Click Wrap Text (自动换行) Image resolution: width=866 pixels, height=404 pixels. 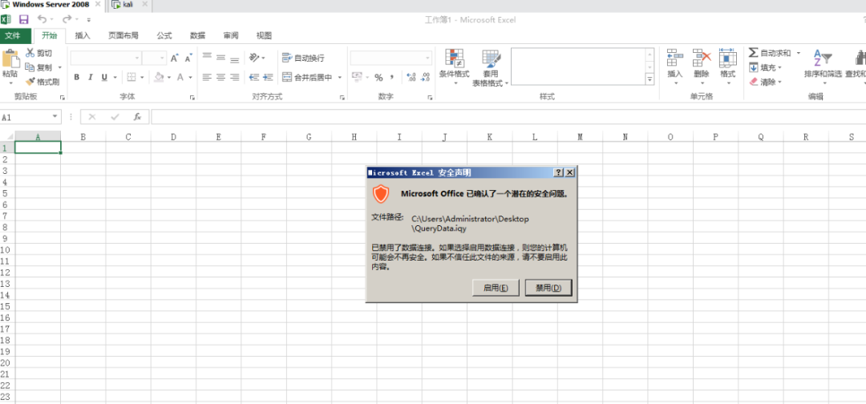point(302,58)
